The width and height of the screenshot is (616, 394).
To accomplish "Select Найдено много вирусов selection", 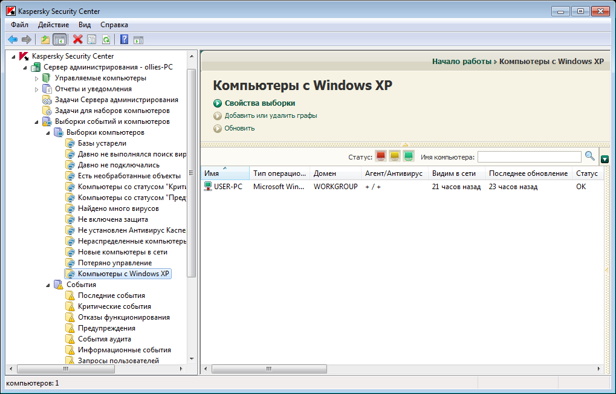I will click(118, 208).
